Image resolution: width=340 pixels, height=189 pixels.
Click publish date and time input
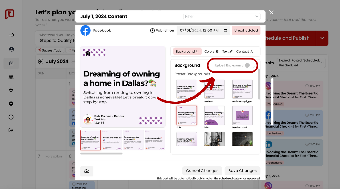[203, 31]
